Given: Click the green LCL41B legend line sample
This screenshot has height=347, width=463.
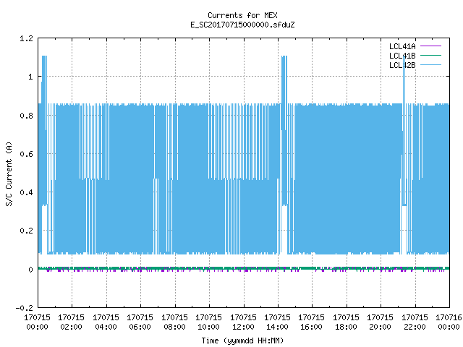Looking at the screenshot, I should point(430,56).
